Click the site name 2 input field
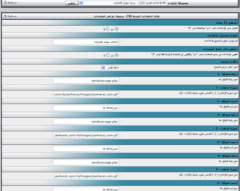The height and width of the screenshot is (191, 240). (86, 149)
